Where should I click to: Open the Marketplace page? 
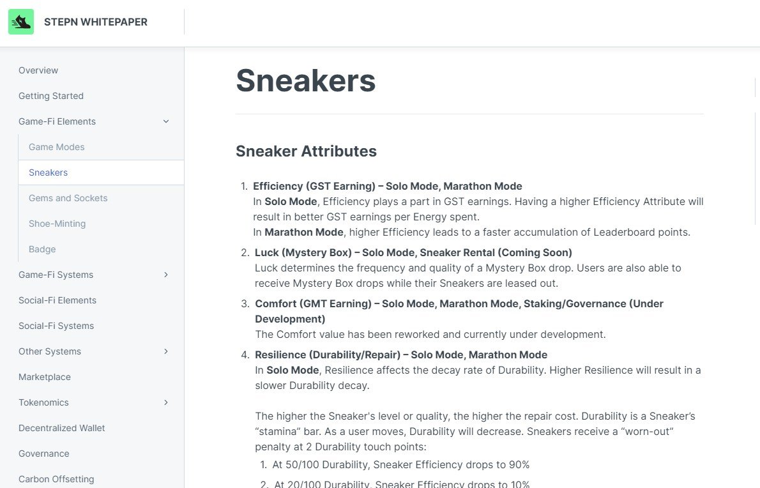tap(45, 377)
